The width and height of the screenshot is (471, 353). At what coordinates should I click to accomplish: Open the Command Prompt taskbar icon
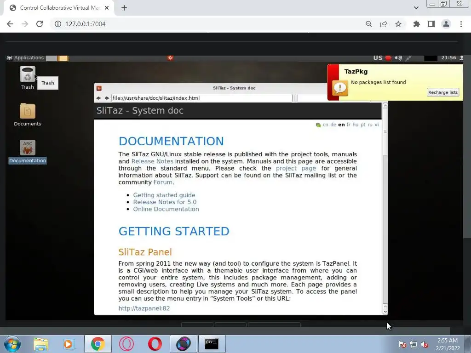(212, 344)
